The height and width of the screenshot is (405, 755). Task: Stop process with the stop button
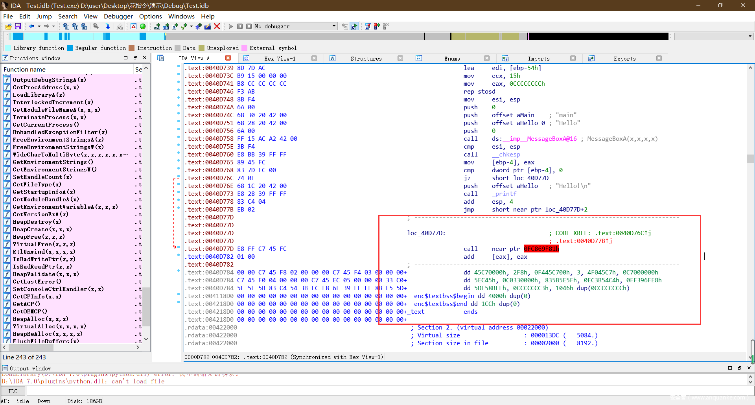(x=249, y=26)
